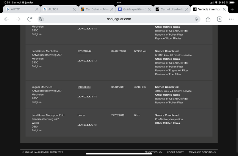Select the date 13/02/2018
The width and height of the screenshot is (238, 156).
click(118, 115)
